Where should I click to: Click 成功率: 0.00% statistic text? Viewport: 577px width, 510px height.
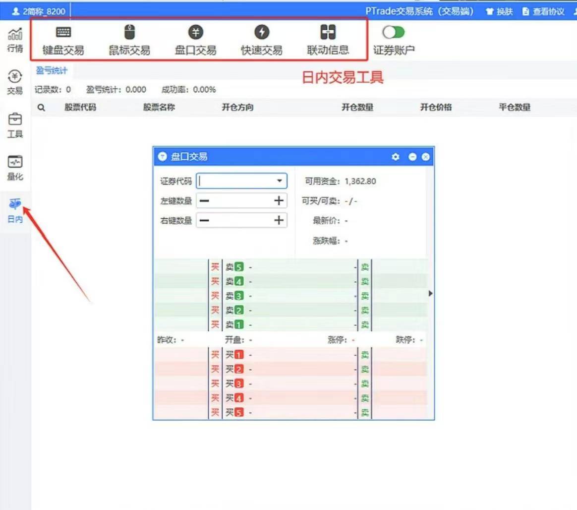(x=188, y=89)
